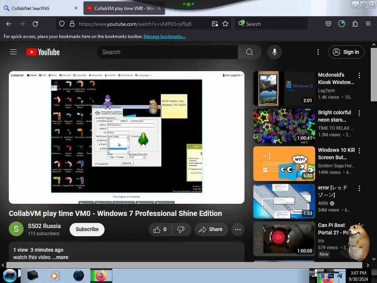Click the horizontal scrollbar right arrow

tap(368, 265)
